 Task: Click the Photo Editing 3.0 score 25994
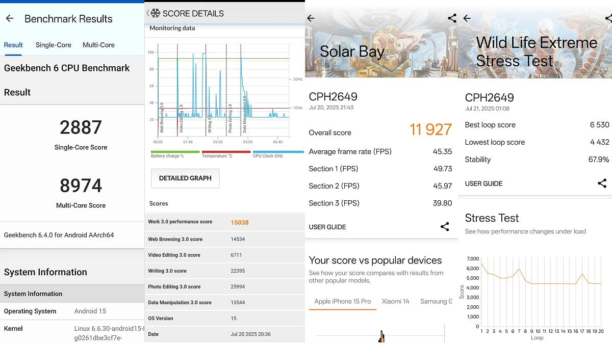point(238,286)
